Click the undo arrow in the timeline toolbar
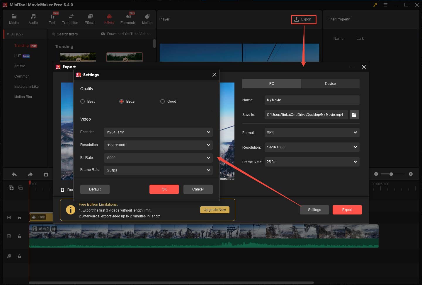The width and height of the screenshot is (422, 285). 14,174
